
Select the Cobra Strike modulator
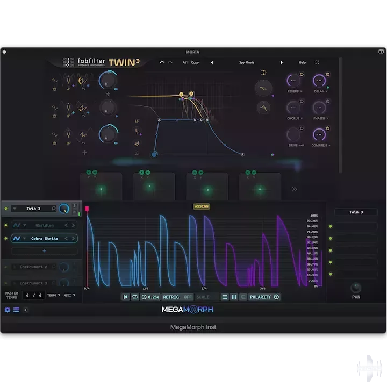click(45, 239)
